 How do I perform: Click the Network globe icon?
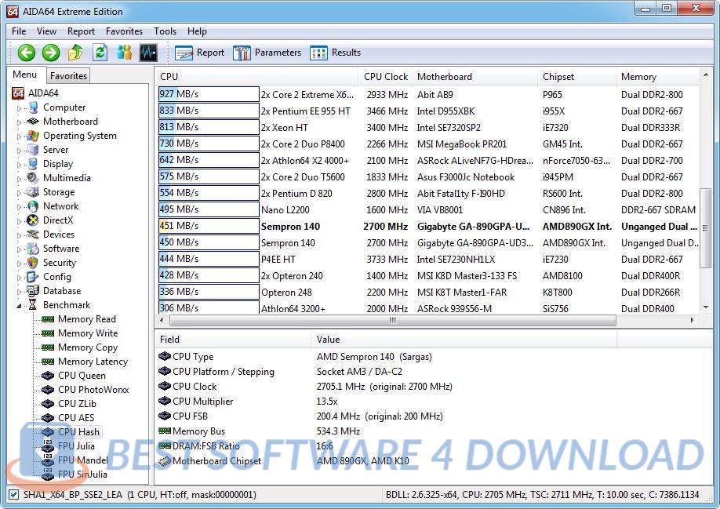(33, 206)
